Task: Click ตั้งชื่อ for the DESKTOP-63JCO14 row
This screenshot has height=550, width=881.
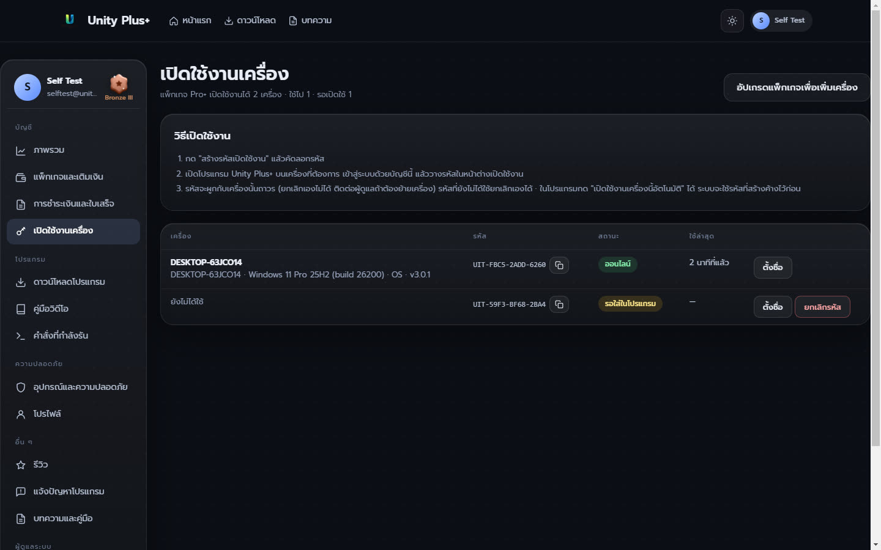Action: [x=773, y=268]
